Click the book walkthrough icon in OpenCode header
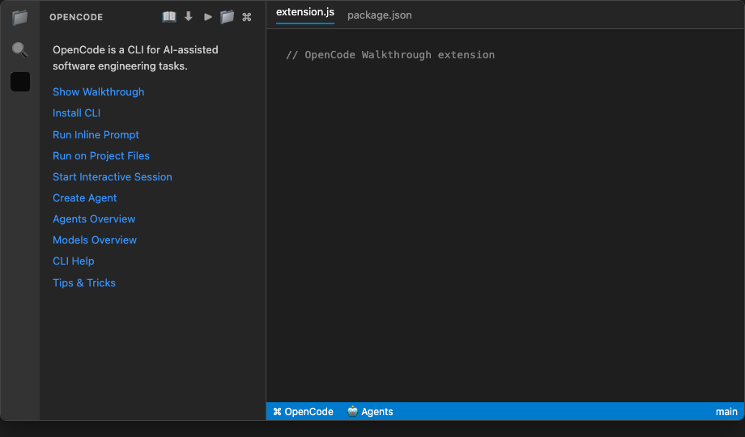Screen dimensions: 745x437 169,17
